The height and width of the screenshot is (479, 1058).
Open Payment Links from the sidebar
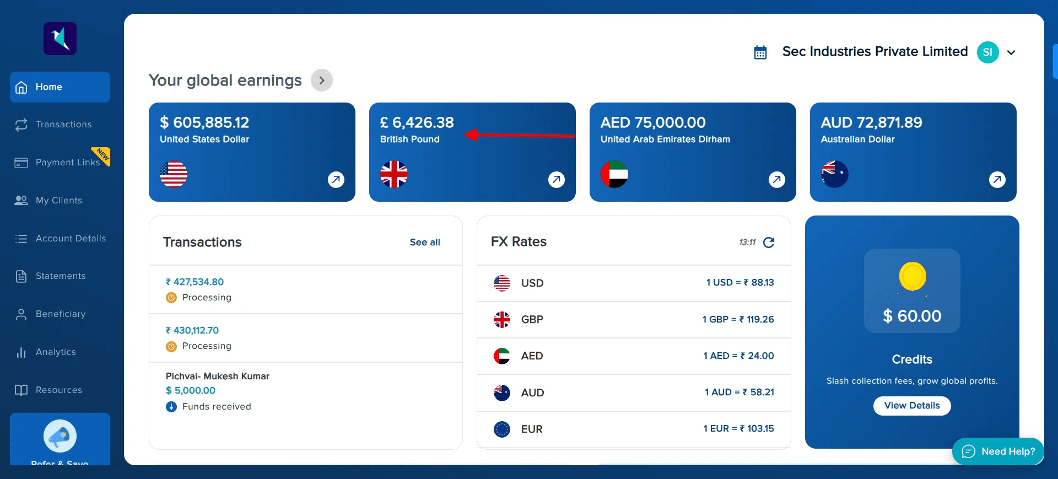tap(67, 163)
